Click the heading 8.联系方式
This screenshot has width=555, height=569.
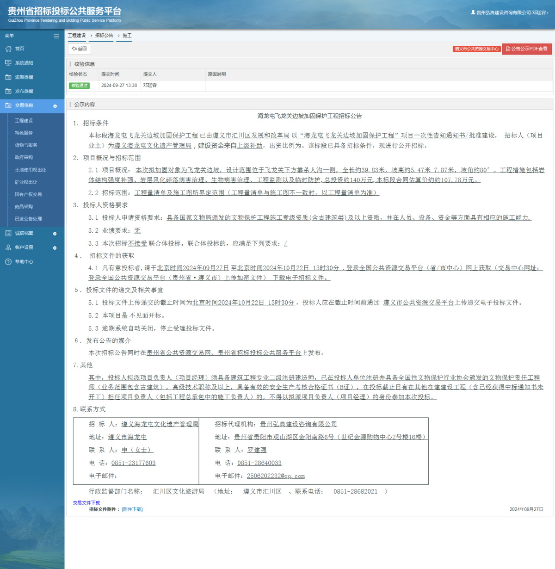pyautogui.click(x=89, y=409)
